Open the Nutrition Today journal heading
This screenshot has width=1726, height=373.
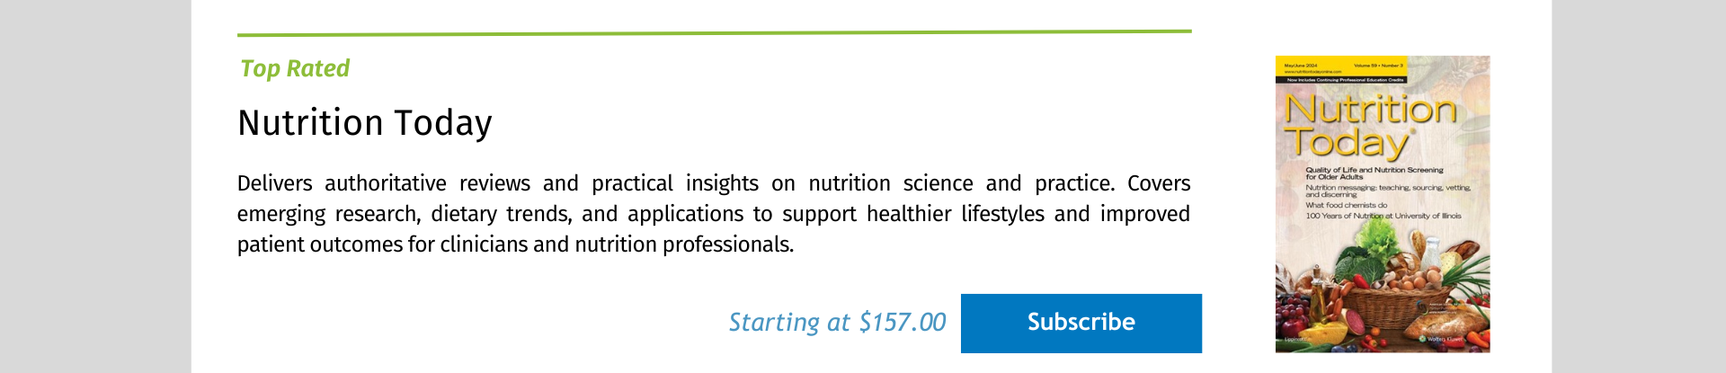click(365, 123)
